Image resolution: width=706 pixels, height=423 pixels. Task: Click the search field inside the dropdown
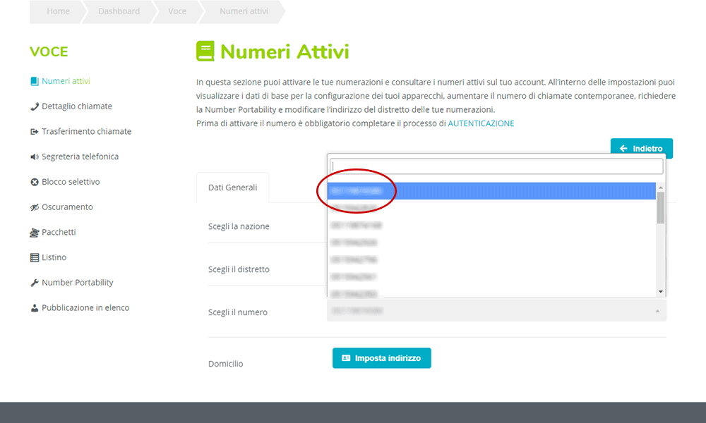pos(496,166)
